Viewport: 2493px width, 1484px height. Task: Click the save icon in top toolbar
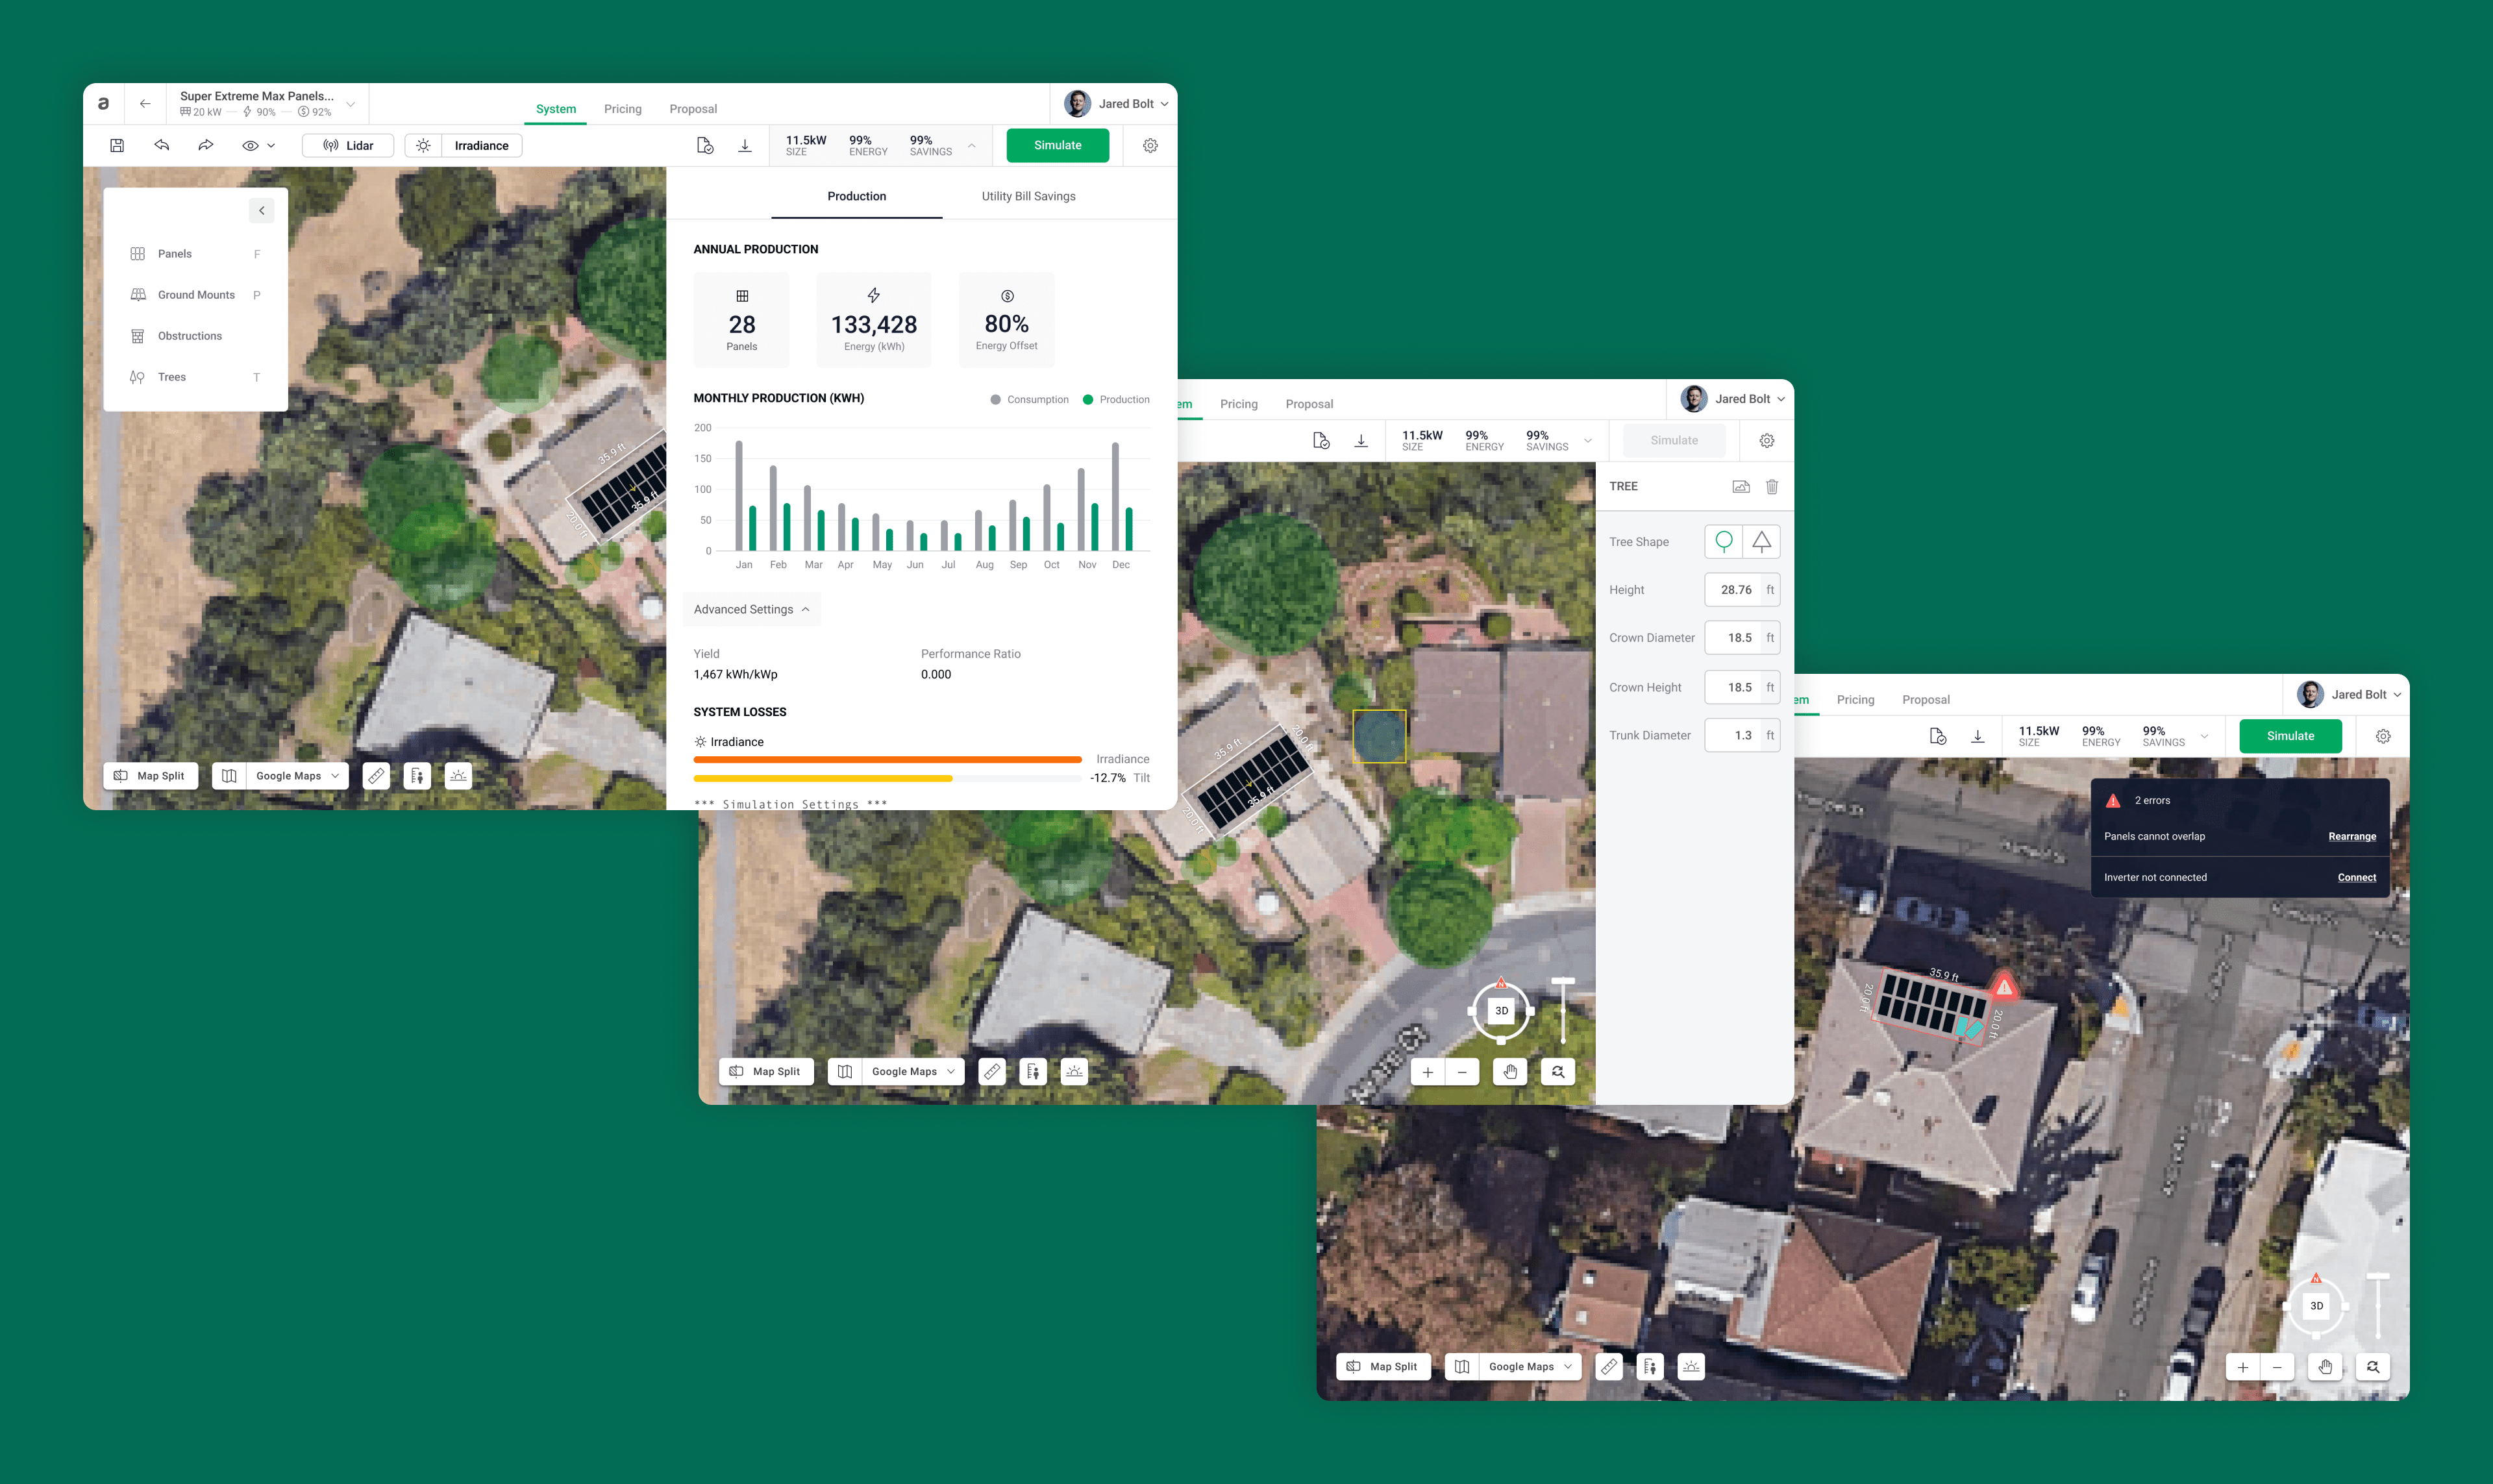117,145
